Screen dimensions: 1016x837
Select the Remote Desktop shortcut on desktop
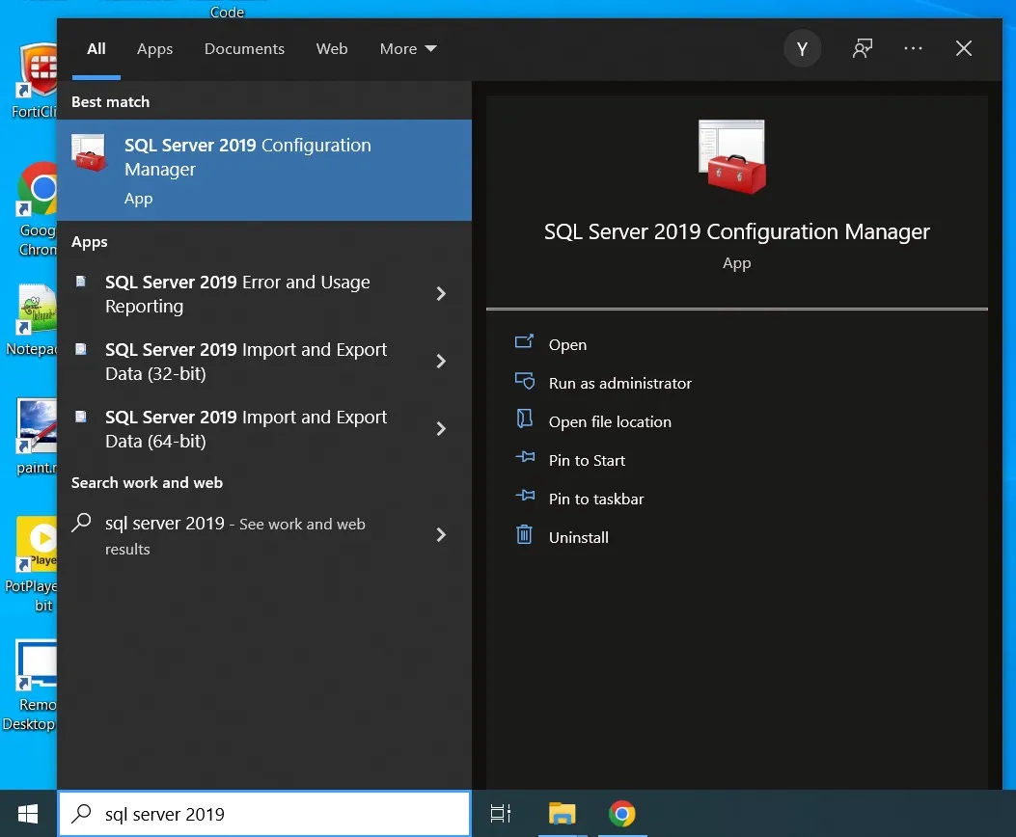tap(29, 686)
